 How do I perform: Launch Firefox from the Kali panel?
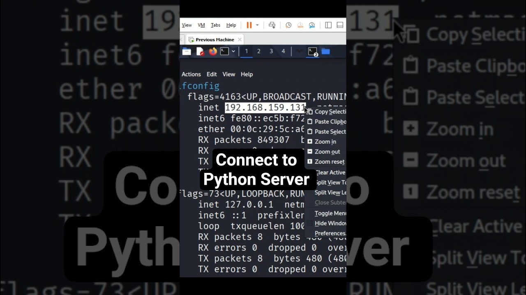[212, 51]
